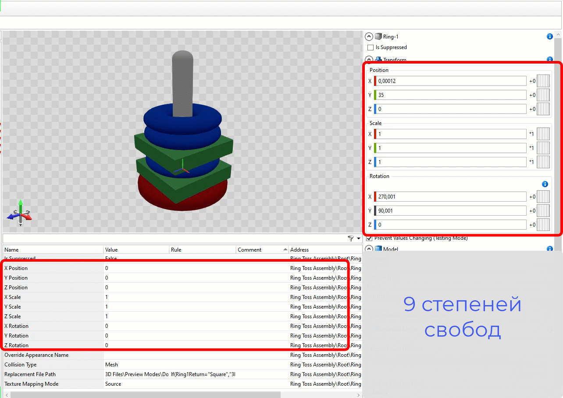This screenshot has width=563, height=398.
Task: Click the scrub control beside Rotation Y
Action: click(x=543, y=210)
